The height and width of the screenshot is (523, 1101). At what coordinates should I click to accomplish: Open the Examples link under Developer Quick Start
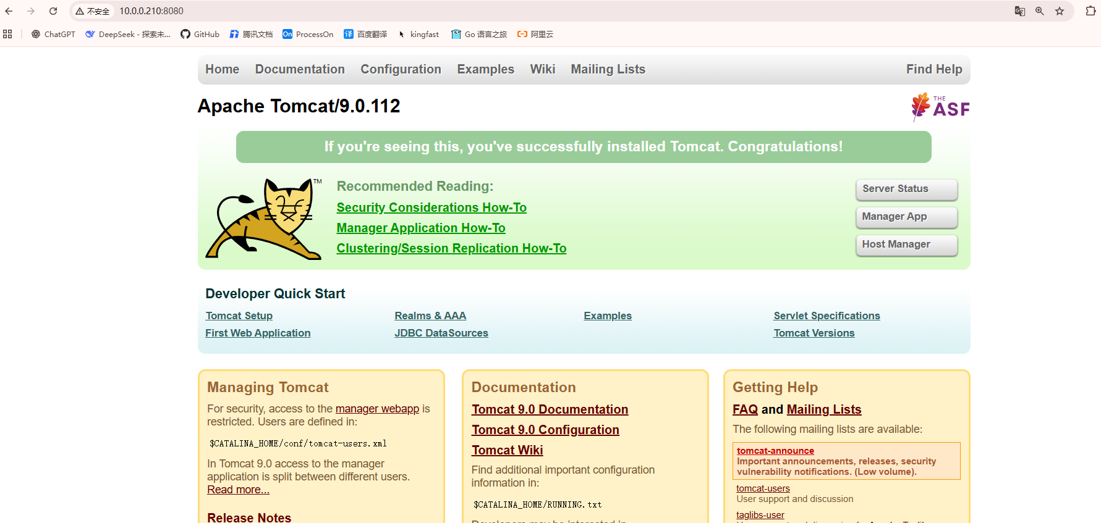tap(608, 316)
